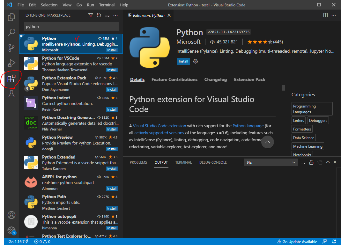
Task: Click the Debuggers category tag
Action: tap(318, 120)
